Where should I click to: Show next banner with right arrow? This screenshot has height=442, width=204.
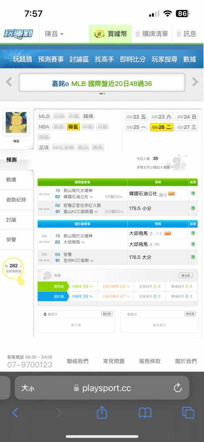coord(195,82)
